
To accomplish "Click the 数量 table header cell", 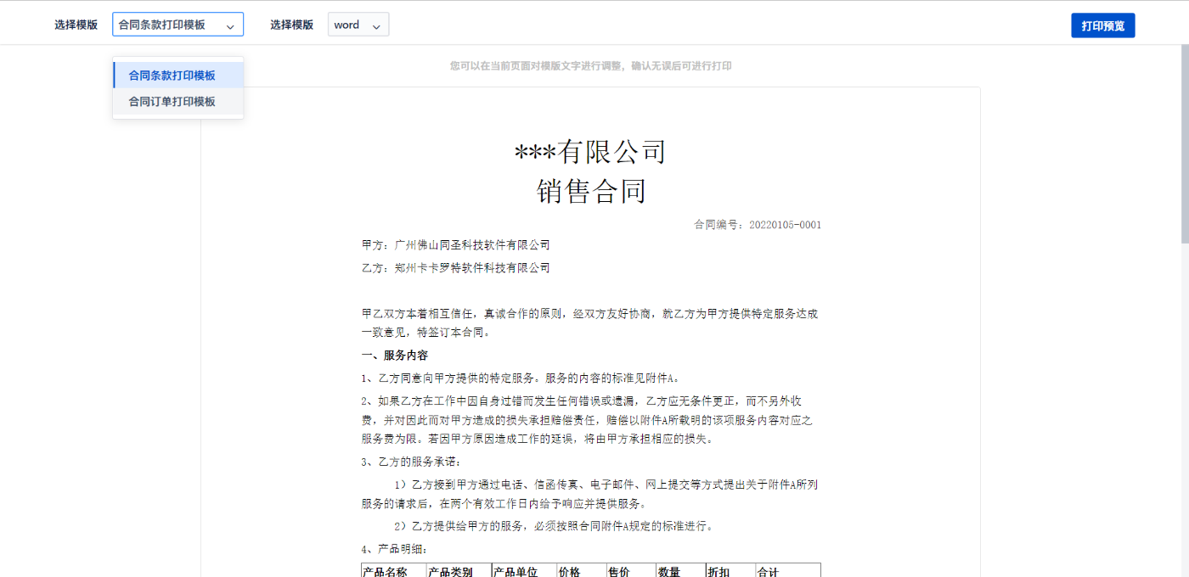I will (680, 570).
